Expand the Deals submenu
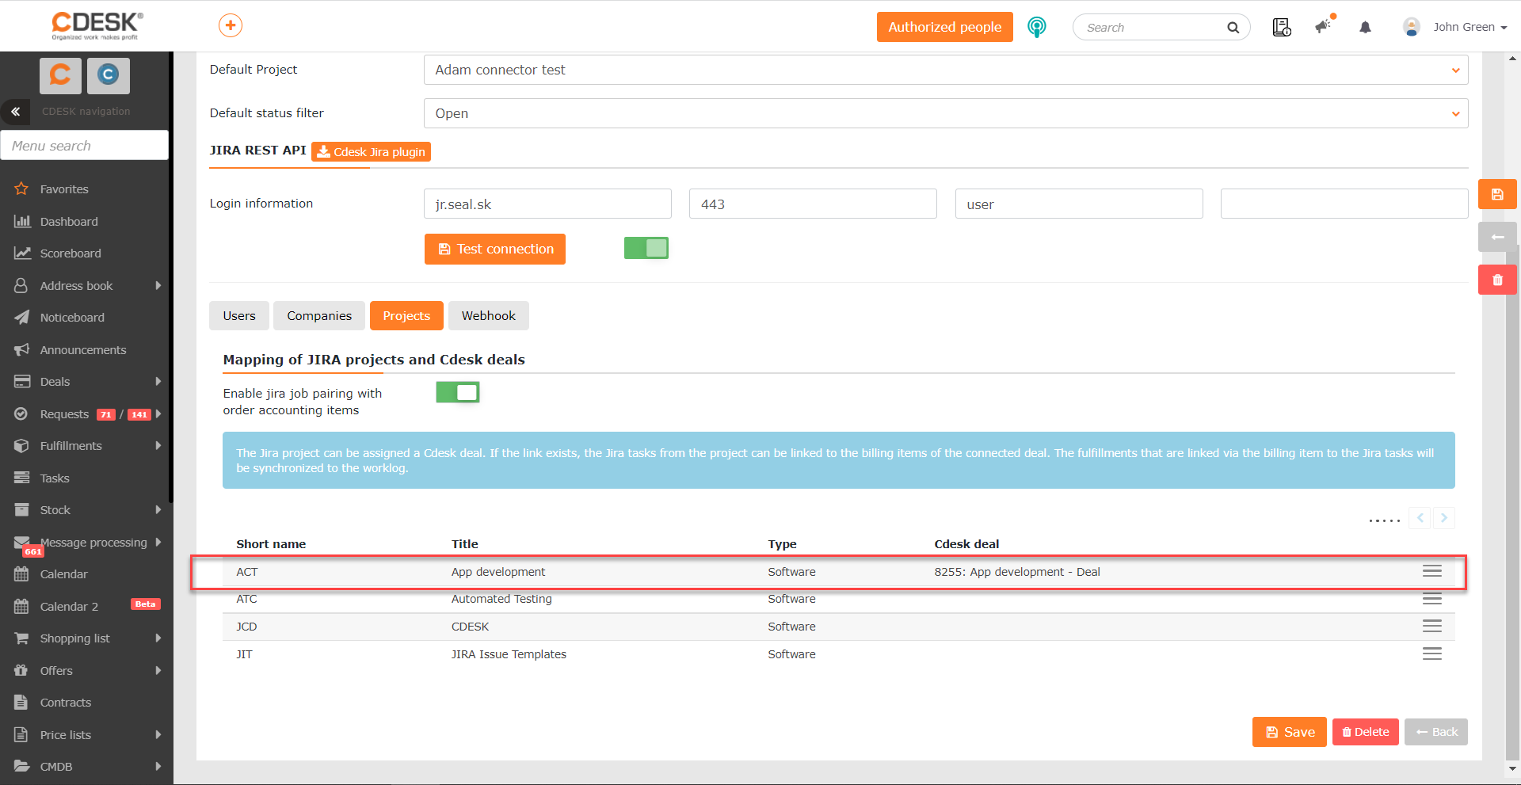This screenshot has width=1521, height=785. (158, 382)
